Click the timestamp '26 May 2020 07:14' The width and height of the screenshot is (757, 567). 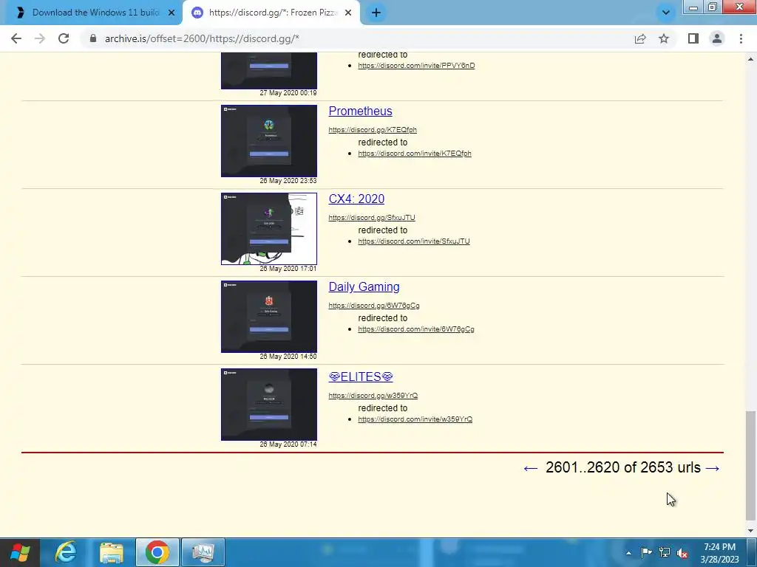click(x=288, y=444)
